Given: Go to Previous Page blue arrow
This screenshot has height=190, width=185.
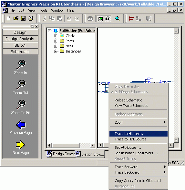Looking at the screenshot, I should [21, 125].
